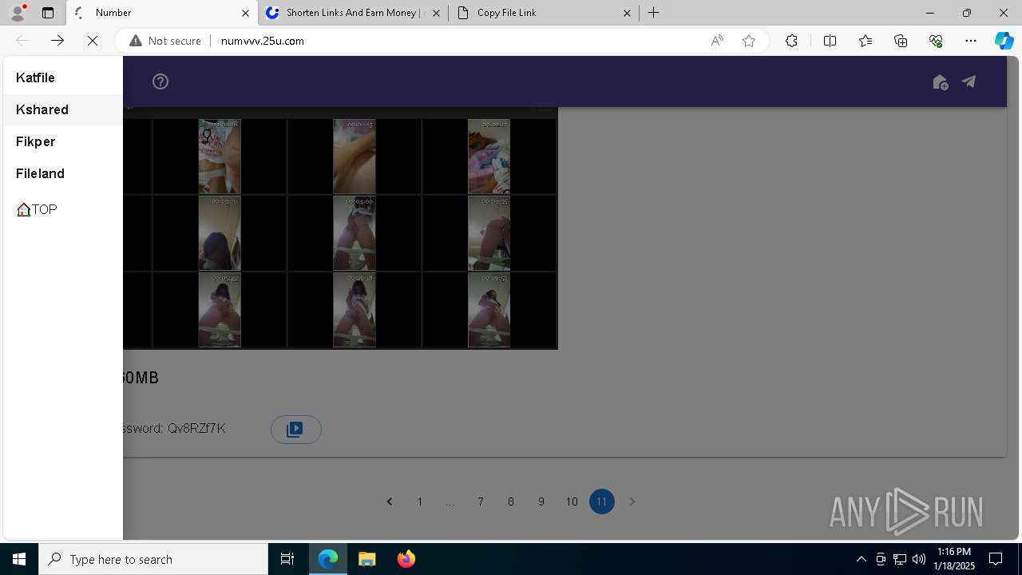This screenshot has height=575, width=1022.
Task: Go forward in browser history
Action: [57, 41]
